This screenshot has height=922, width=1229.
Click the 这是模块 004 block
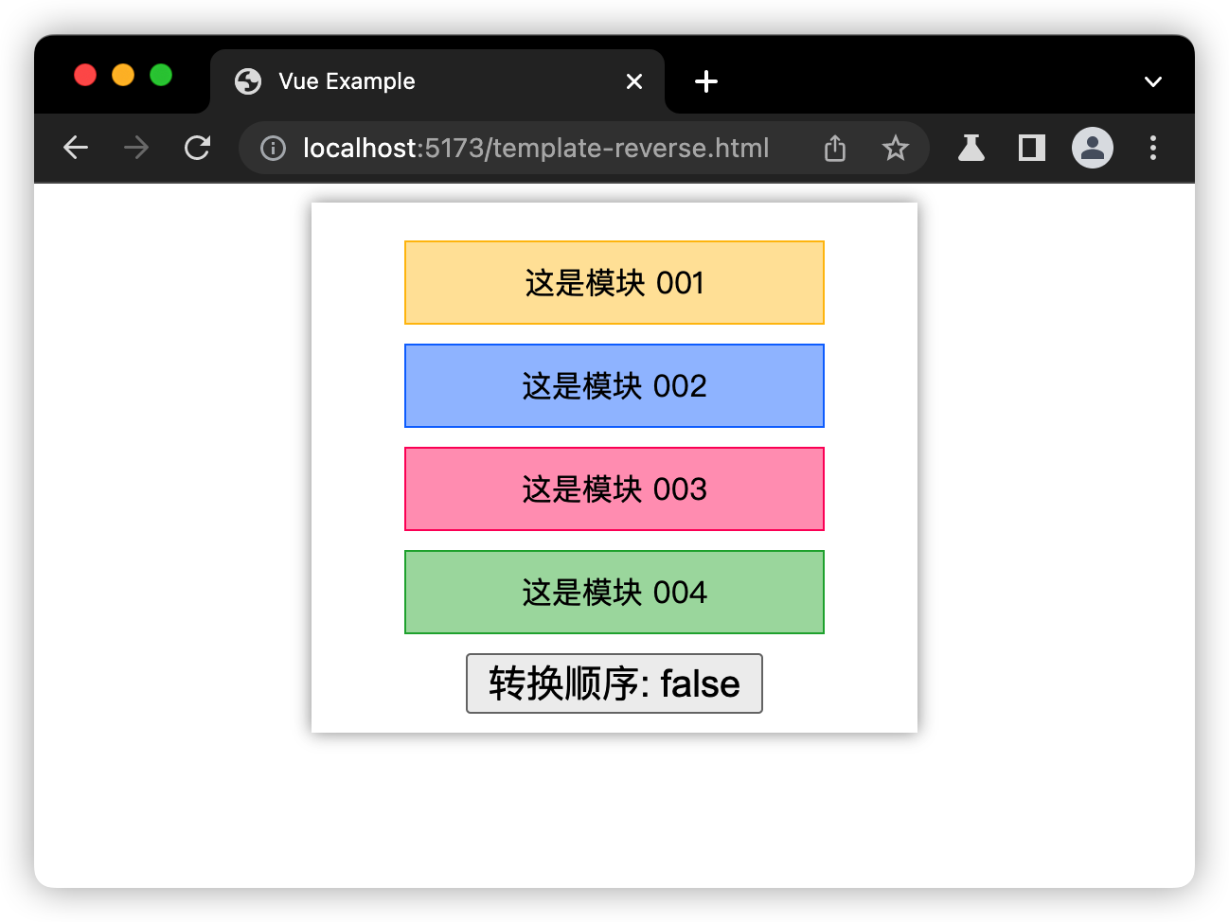614,592
